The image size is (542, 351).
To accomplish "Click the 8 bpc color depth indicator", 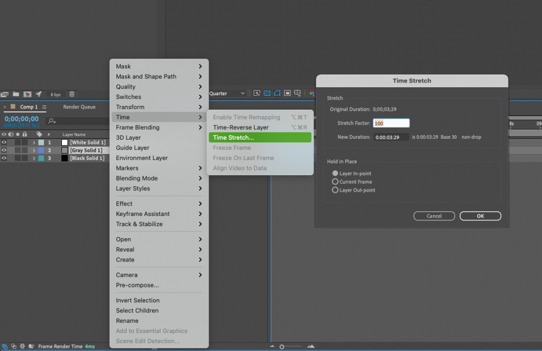I will point(56,94).
